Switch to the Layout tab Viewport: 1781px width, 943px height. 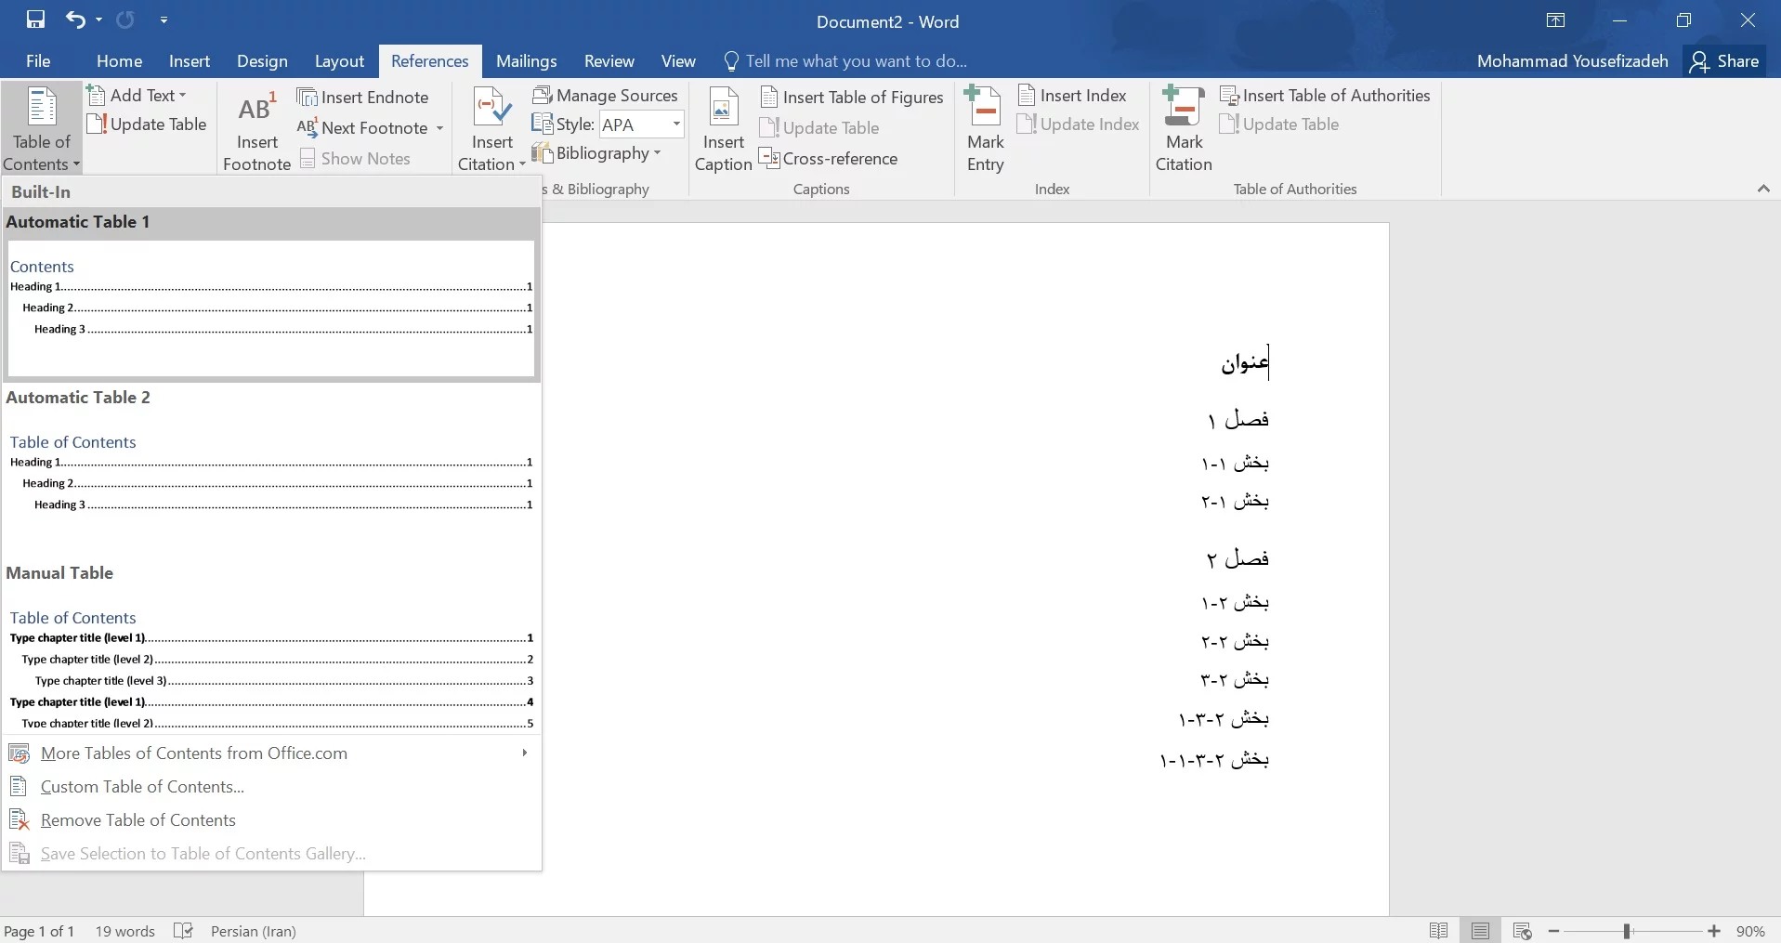339,60
